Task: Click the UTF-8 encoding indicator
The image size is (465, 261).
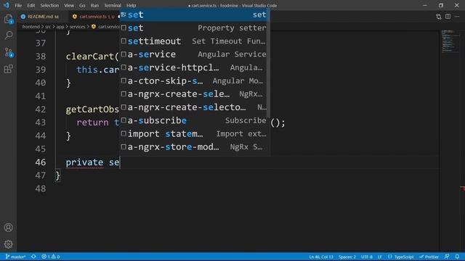Action: click(x=367, y=257)
